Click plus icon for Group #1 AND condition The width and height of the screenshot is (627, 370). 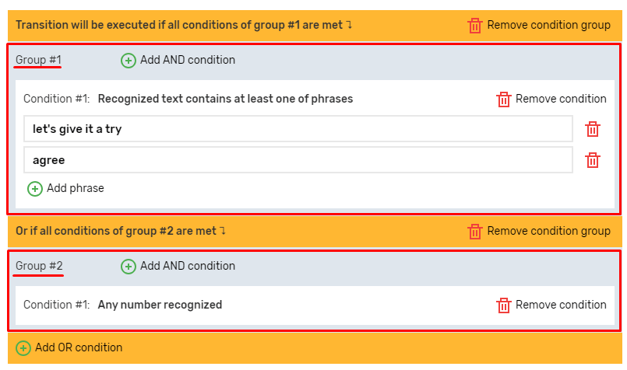pyautogui.click(x=129, y=61)
